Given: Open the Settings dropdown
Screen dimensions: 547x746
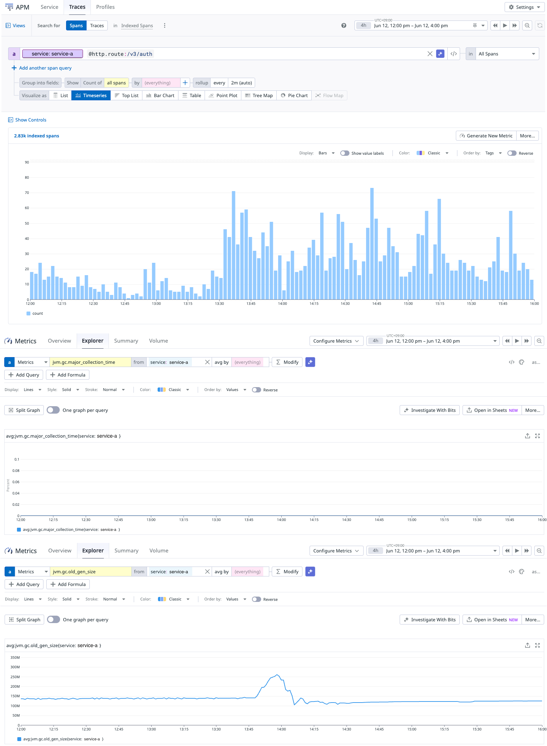Looking at the screenshot, I should click(525, 7).
